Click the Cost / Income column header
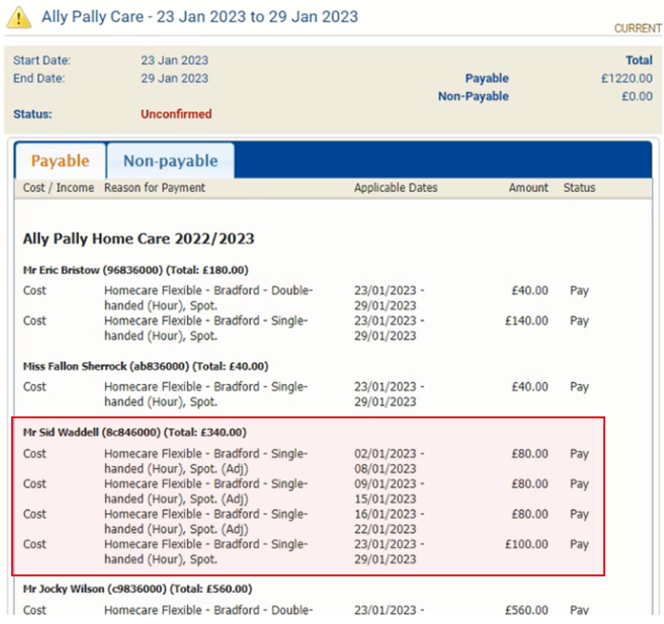This screenshot has height=624, width=664. click(x=58, y=188)
